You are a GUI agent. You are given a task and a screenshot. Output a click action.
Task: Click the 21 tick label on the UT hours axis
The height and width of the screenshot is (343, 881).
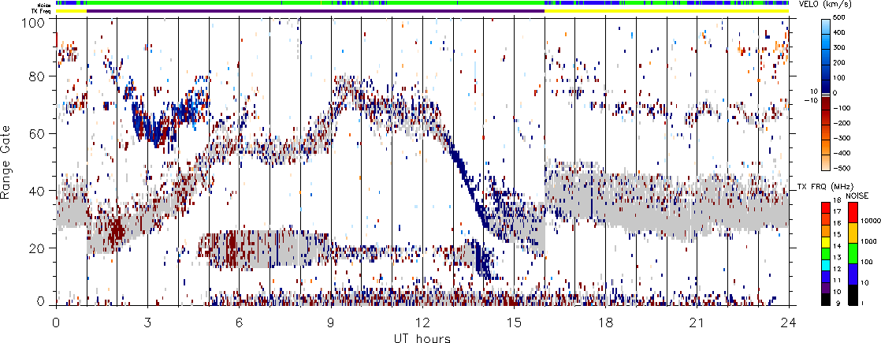coord(697,322)
